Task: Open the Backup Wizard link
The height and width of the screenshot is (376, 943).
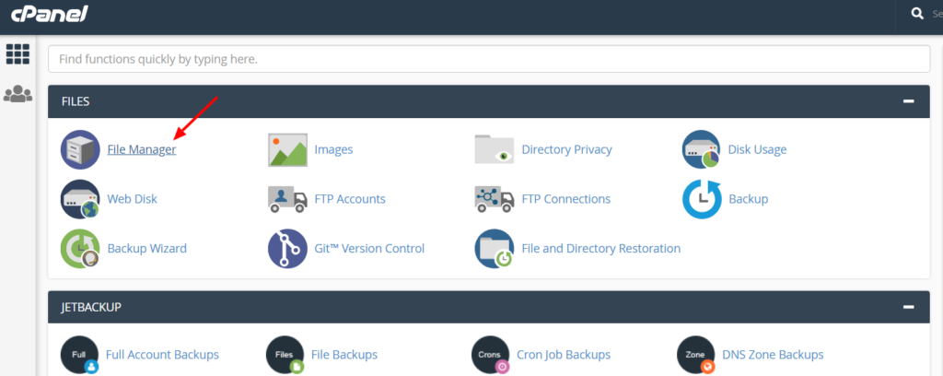Action: (x=146, y=249)
